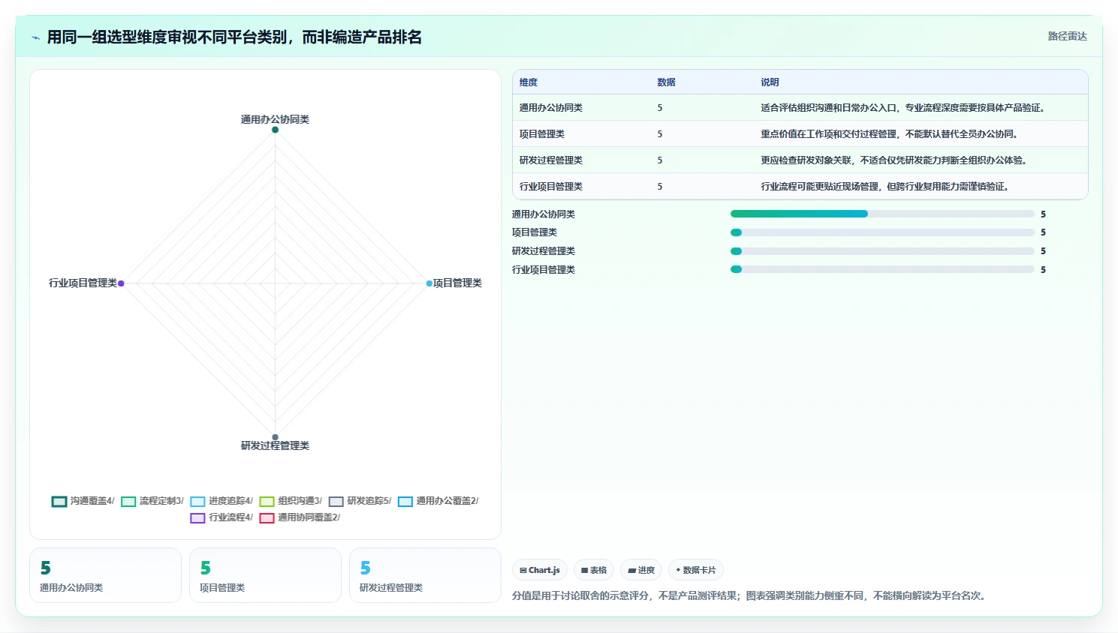
Task: Click the 通用办公协同类 radar point at top
Action: 275,130
